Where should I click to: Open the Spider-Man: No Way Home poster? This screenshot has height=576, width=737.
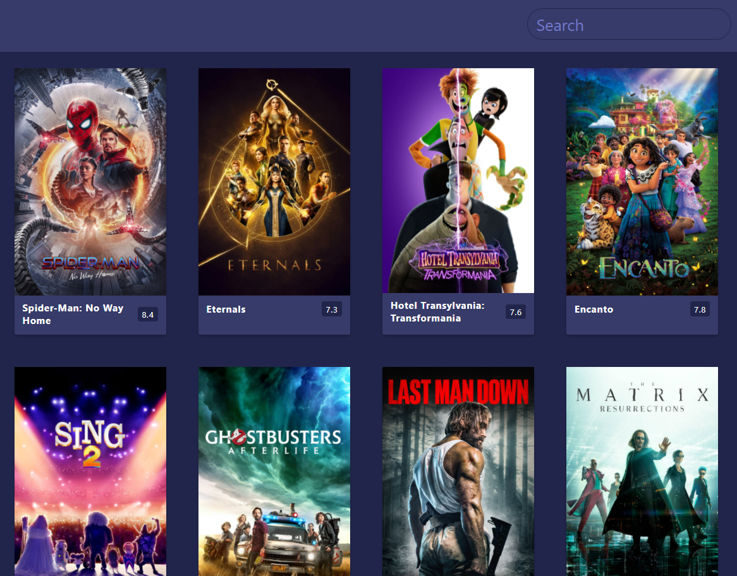[x=90, y=182]
